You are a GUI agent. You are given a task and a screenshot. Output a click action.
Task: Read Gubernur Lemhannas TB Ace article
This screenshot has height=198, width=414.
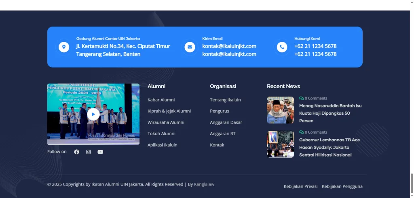tap(329, 147)
